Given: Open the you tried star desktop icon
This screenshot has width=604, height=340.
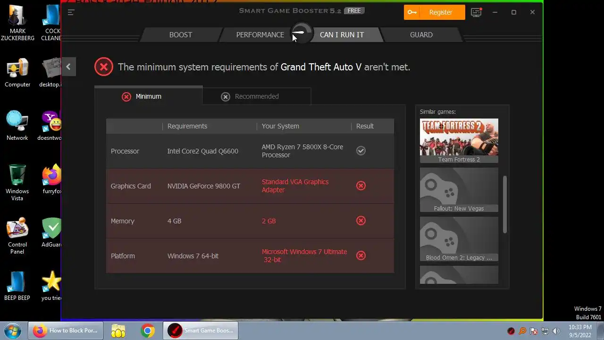Looking at the screenshot, I should pyautogui.click(x=51, y=286).
